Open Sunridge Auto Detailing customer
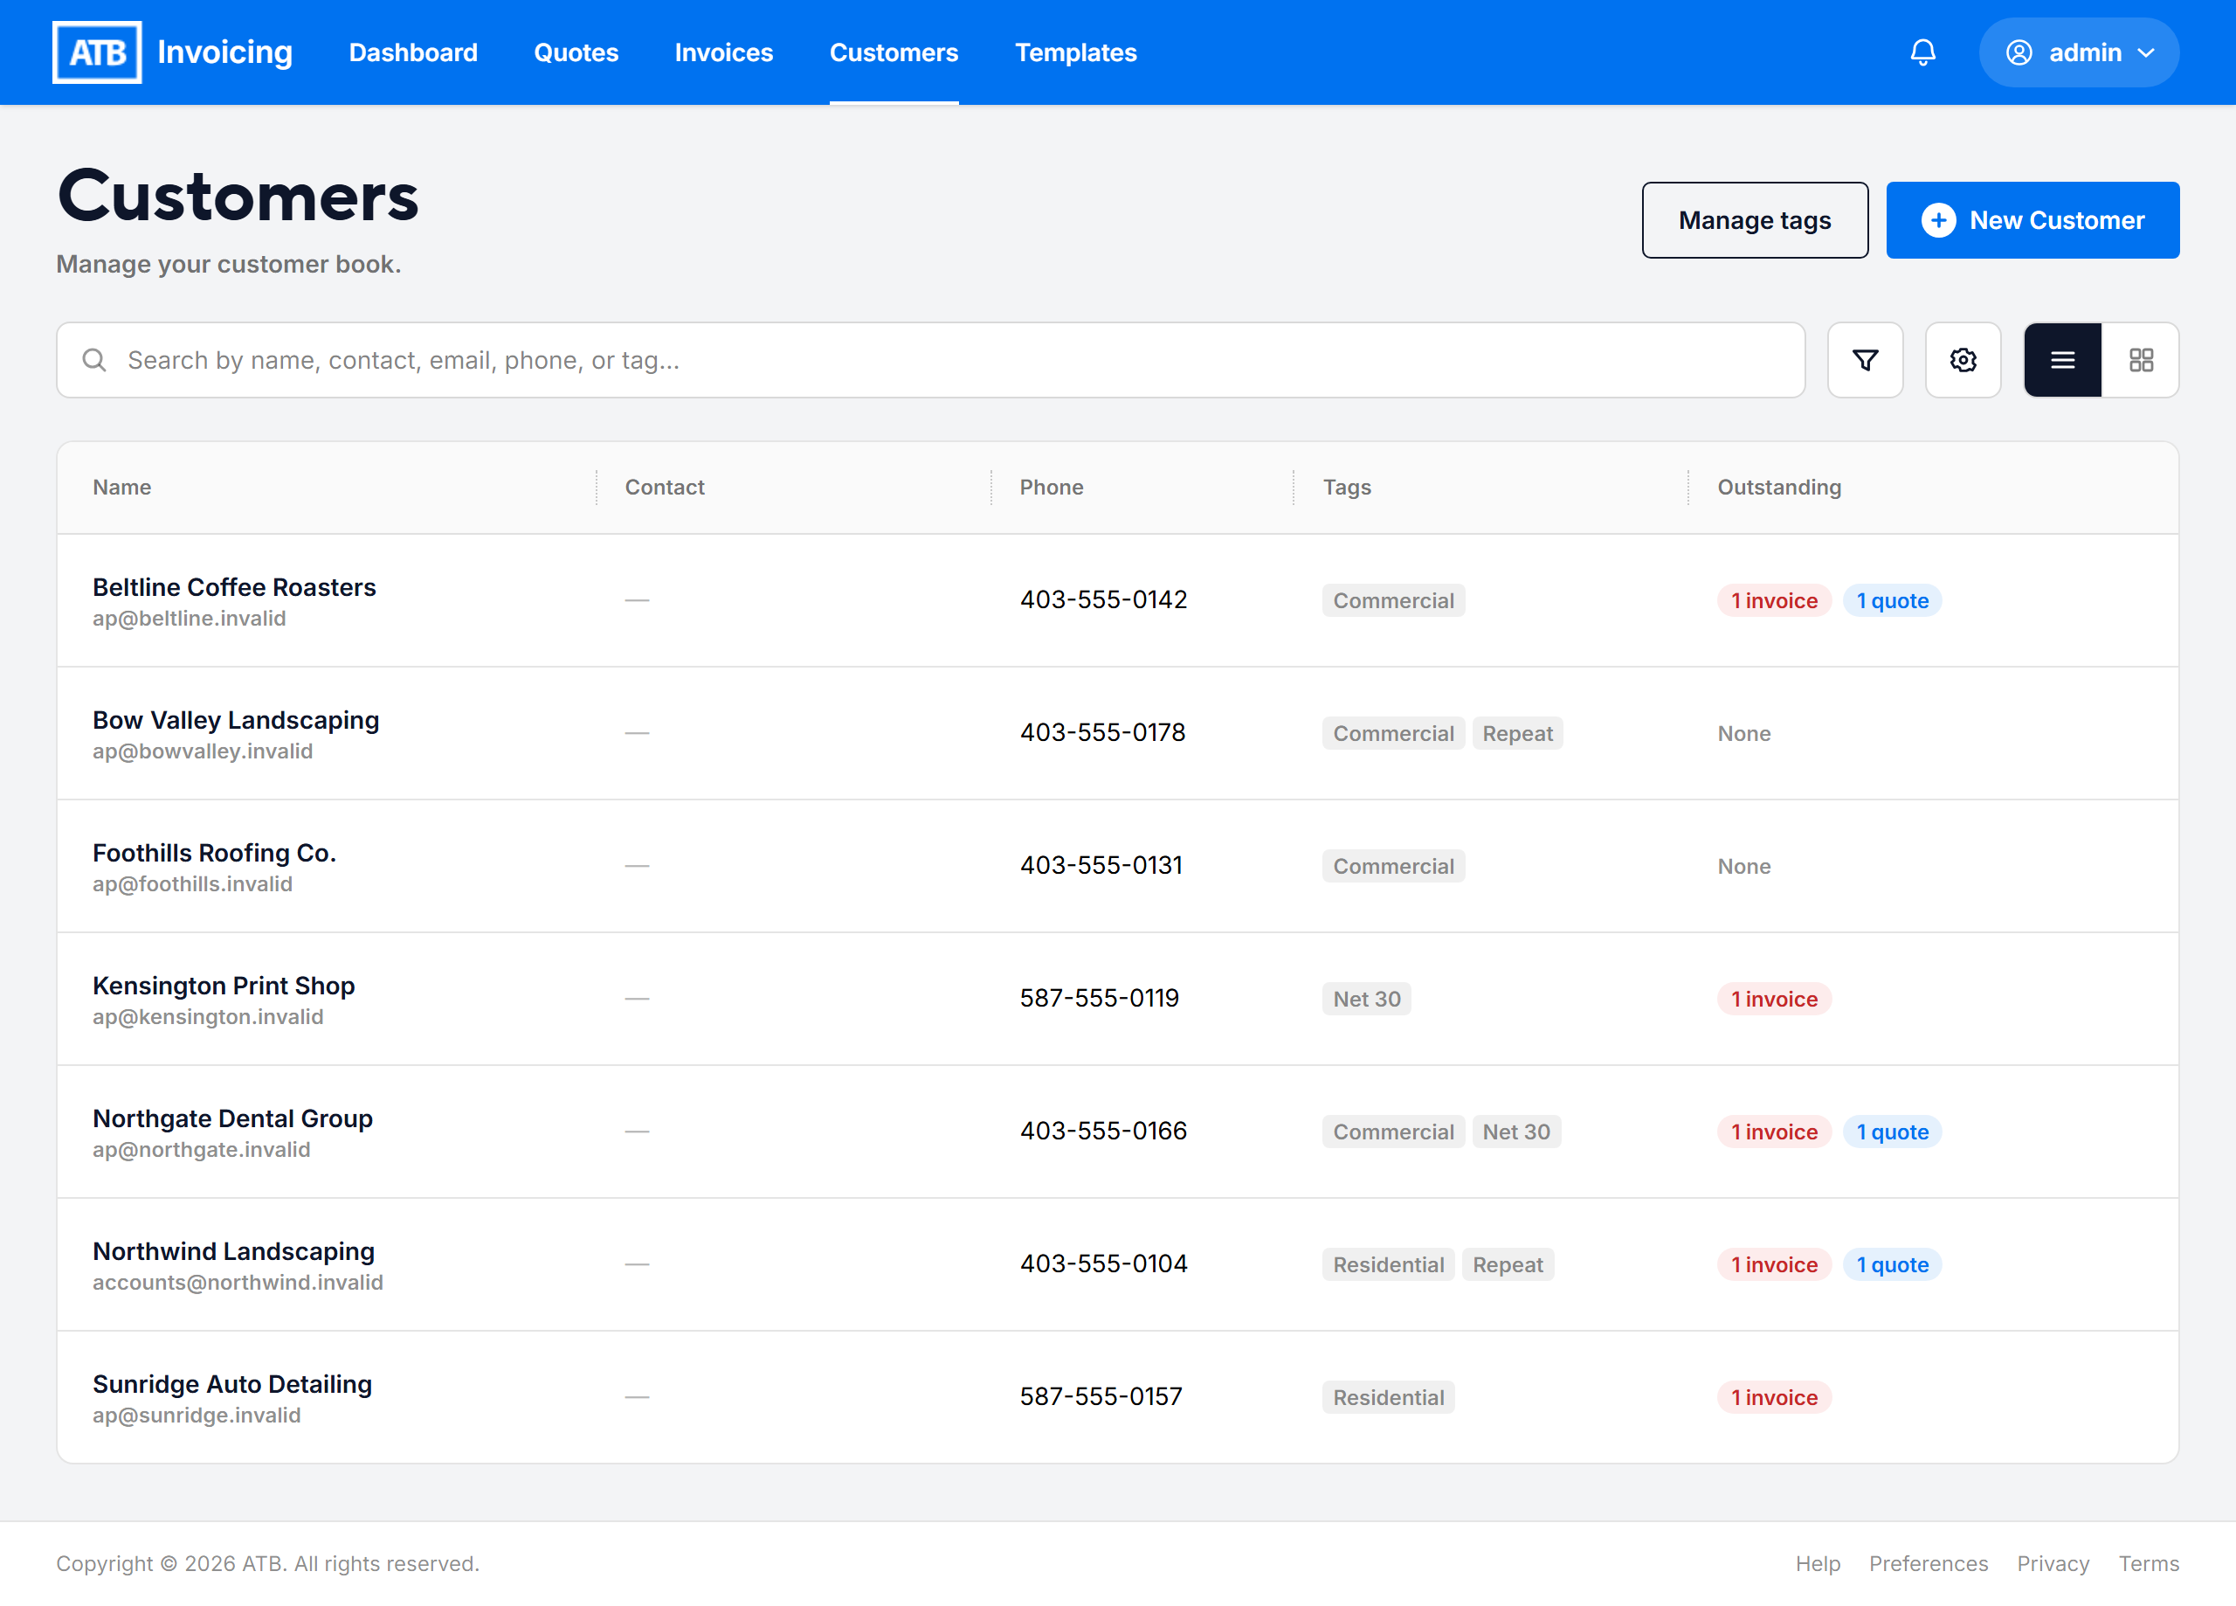This screenshot has height=1606, width=2236. pos(232,1384)
